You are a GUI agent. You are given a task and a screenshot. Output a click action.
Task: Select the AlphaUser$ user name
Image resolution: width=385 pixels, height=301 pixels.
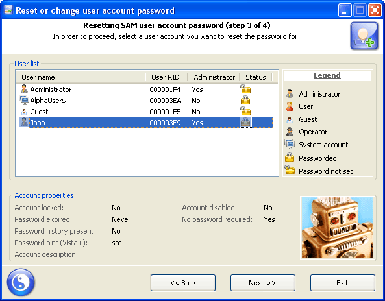pyautogui.click(x=48, y=101)
